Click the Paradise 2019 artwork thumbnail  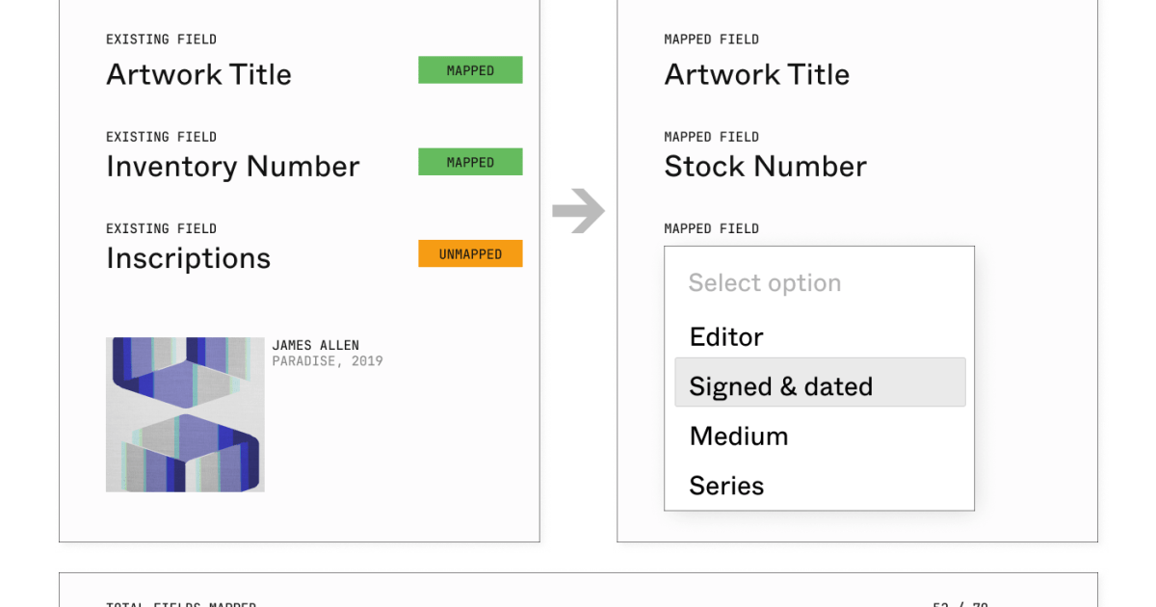coord(185,412)
